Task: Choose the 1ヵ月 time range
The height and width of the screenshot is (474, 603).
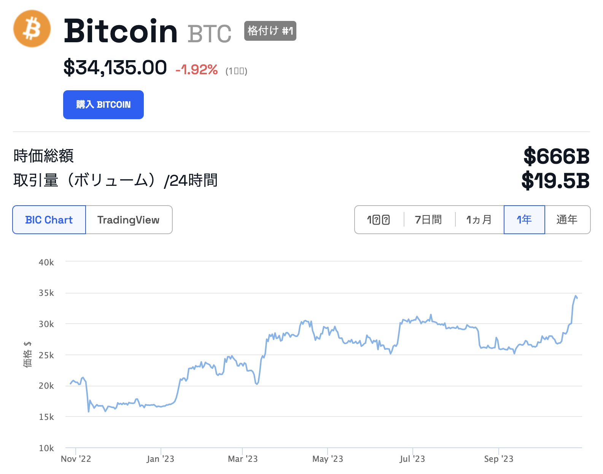Action: (x=479, y=220)
